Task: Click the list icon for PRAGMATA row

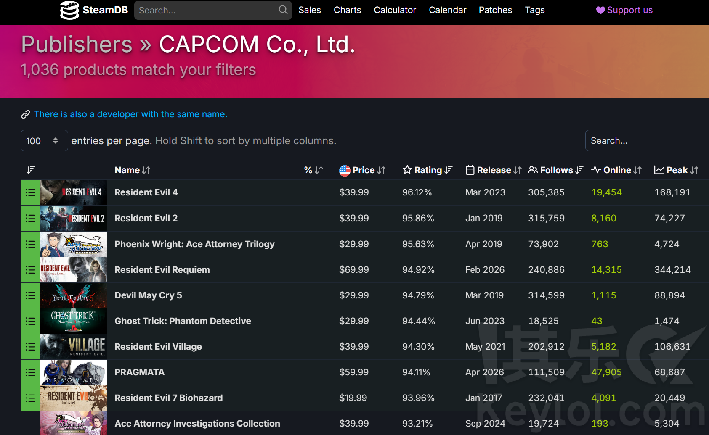Action: tap(30, 372)
